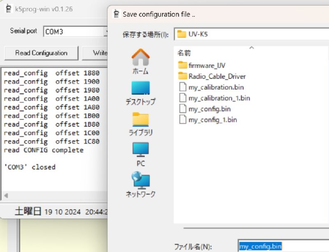Click left arrow of log horizontal scrollbar
This screenshot has width=329, height=252.
point(6,196)
